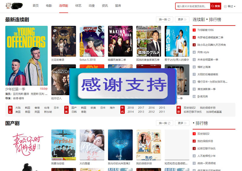Filter by year 2017
The height and width of the screenshot is (171, 242).
(141, 108)
